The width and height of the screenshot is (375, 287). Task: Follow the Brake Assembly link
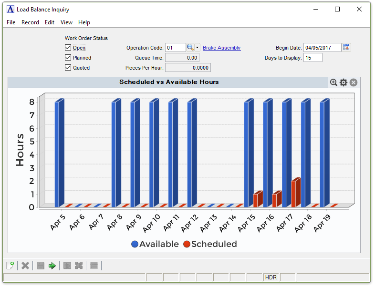[x=221, y=48]
